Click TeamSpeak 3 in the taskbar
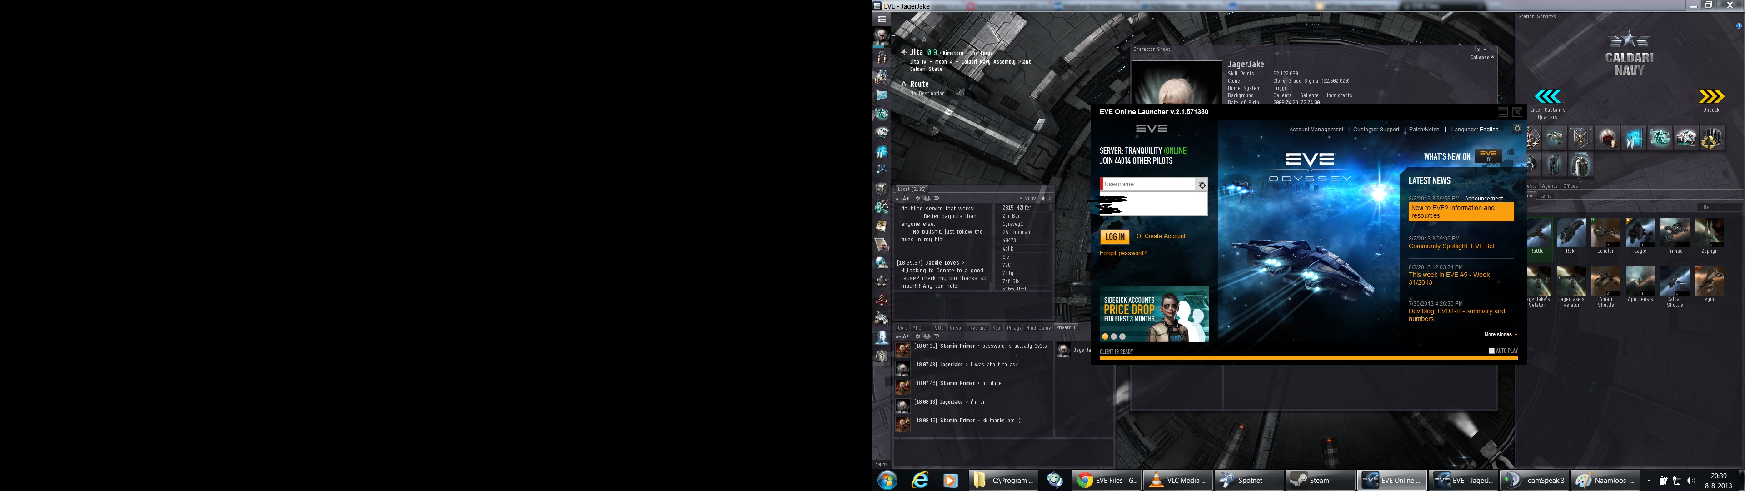The width and height of the screenshot is (1745, 491). (x=1534, y=480)
